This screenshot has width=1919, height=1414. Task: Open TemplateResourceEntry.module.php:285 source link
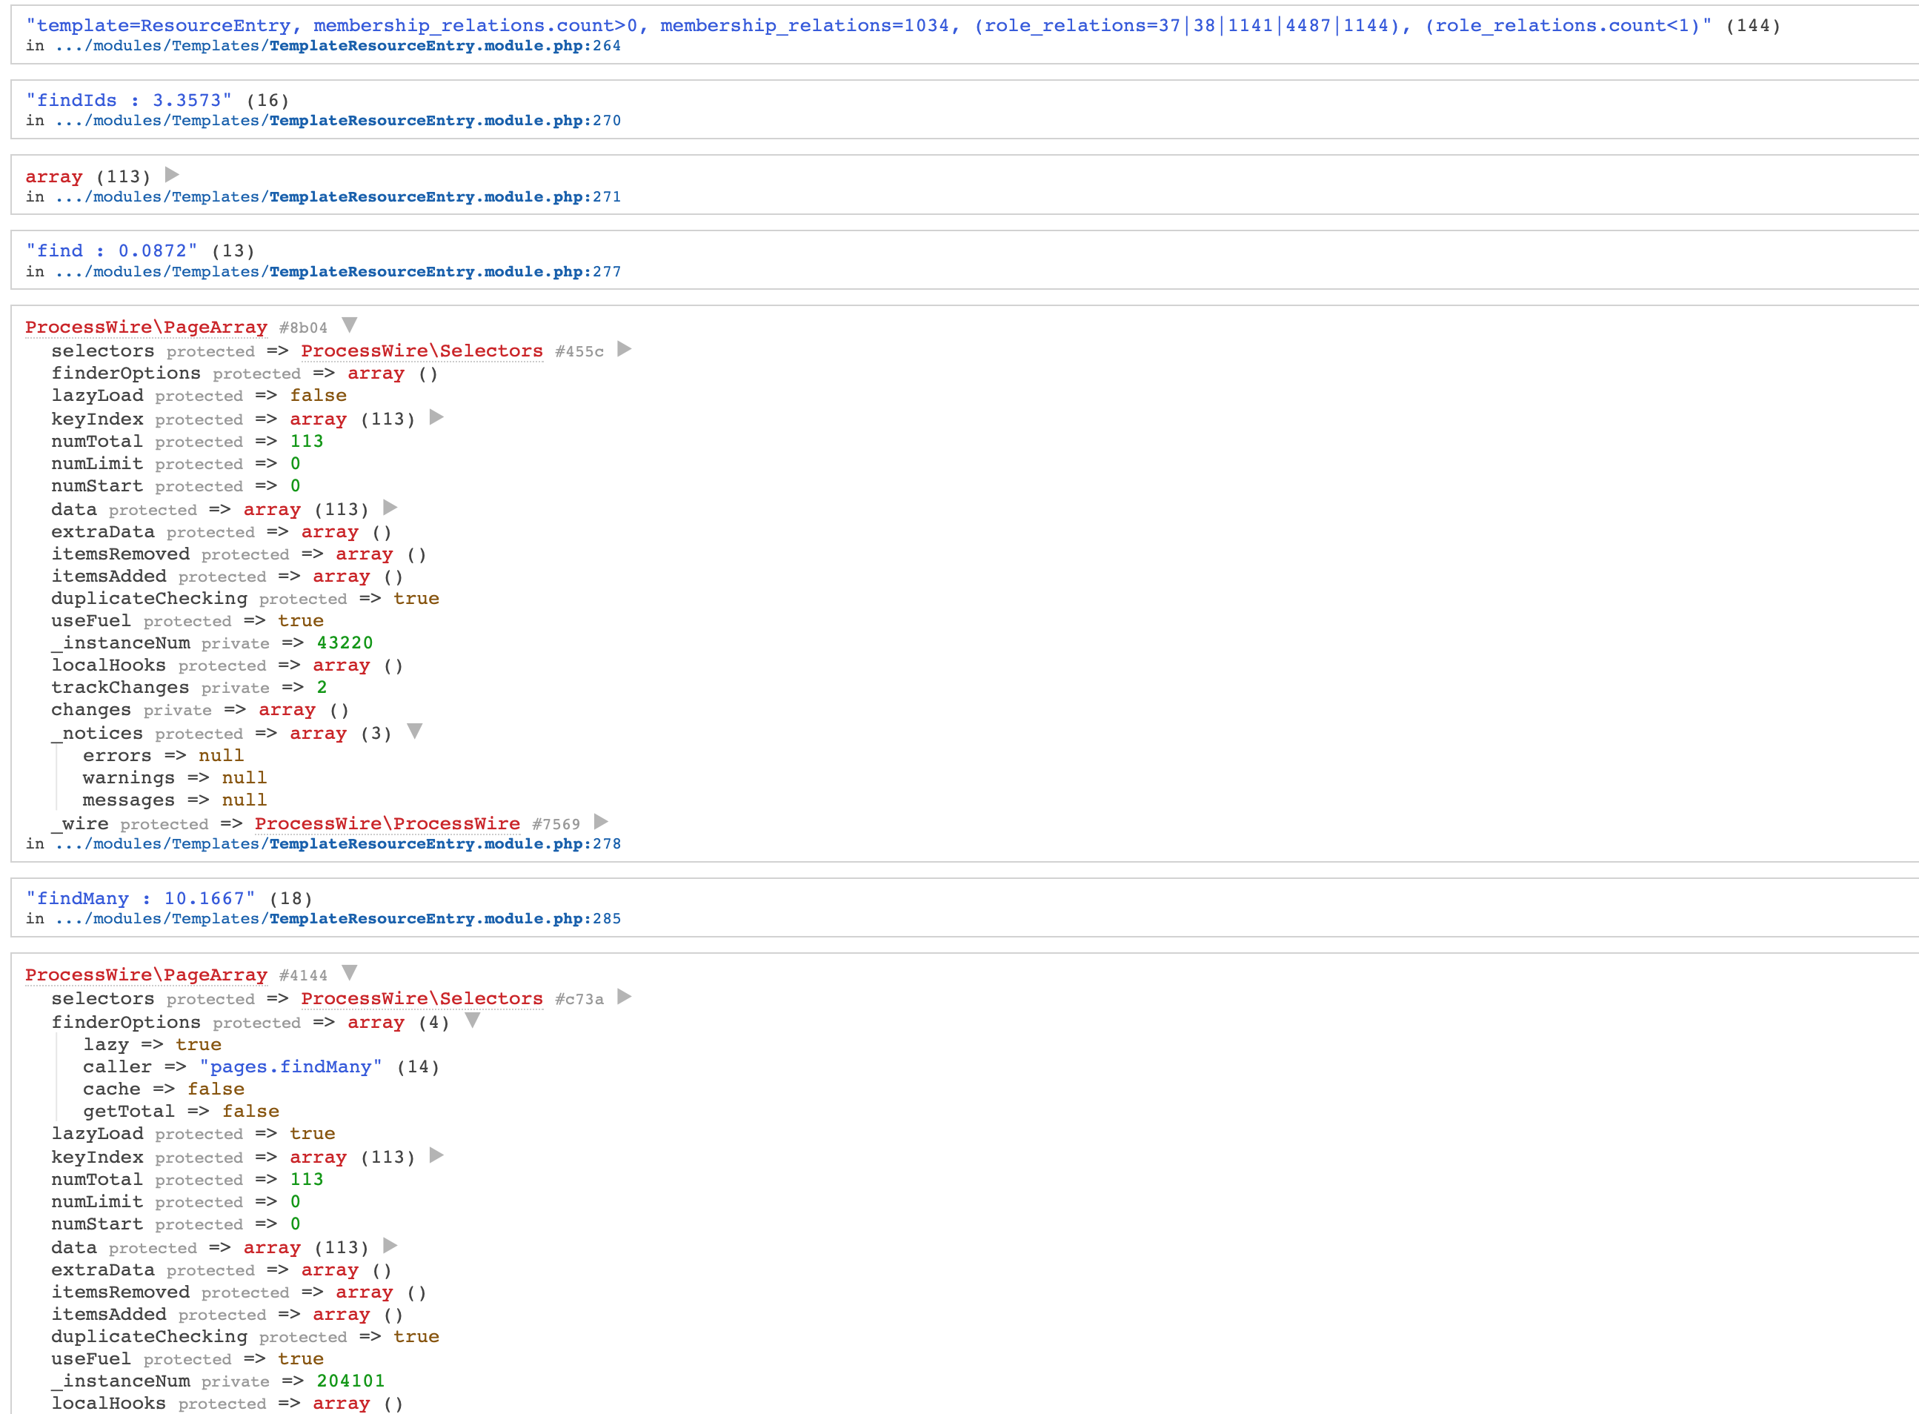(x=338, y=918)
